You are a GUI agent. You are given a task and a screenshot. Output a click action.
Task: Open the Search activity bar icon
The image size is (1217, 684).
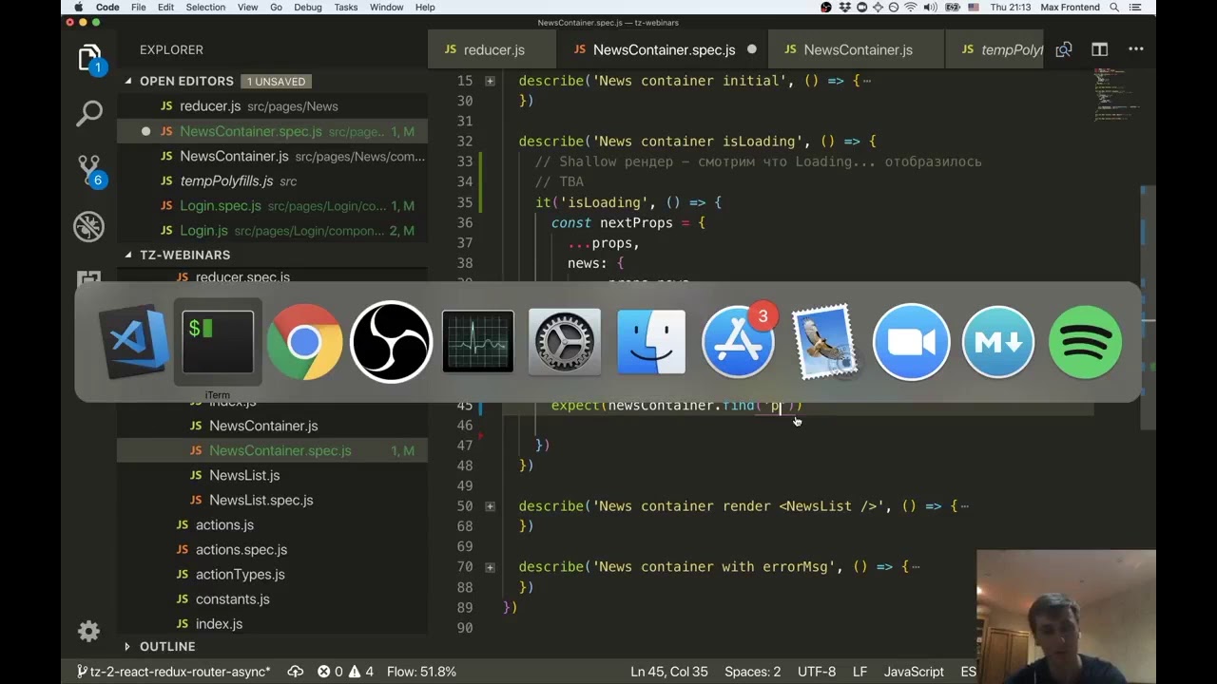tap(89, 114)
